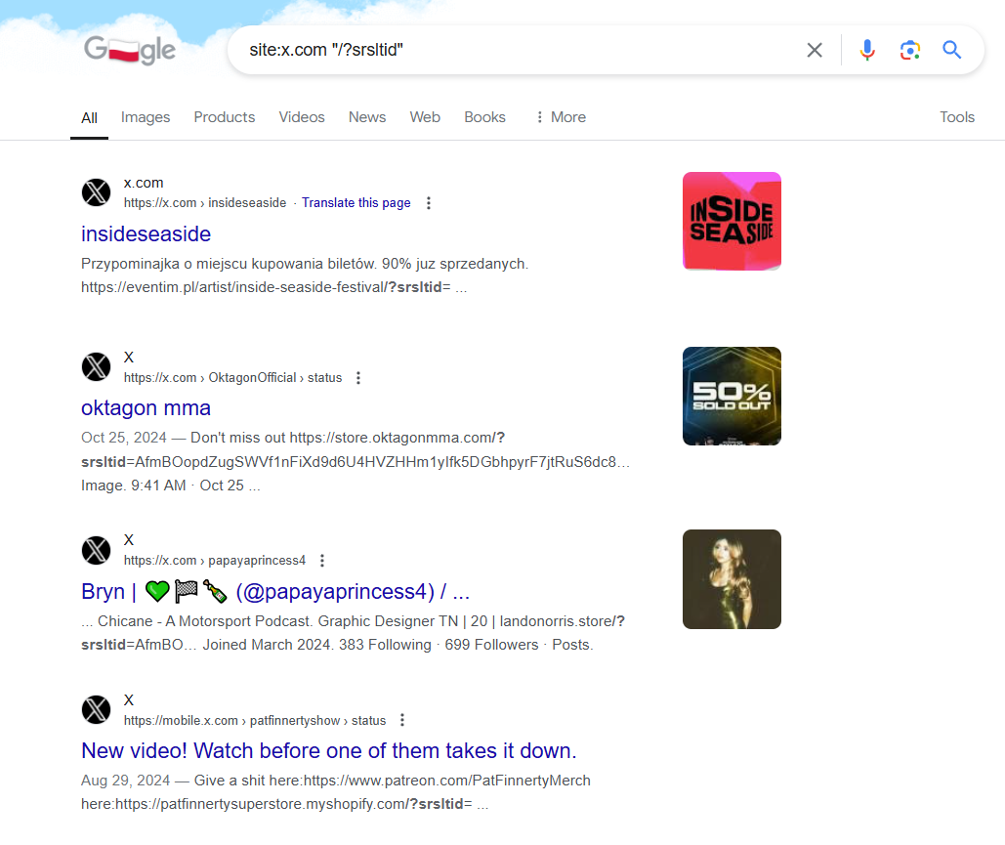Select the All results tab
The height and width of the screenshot is (845, 1005).
89,118
